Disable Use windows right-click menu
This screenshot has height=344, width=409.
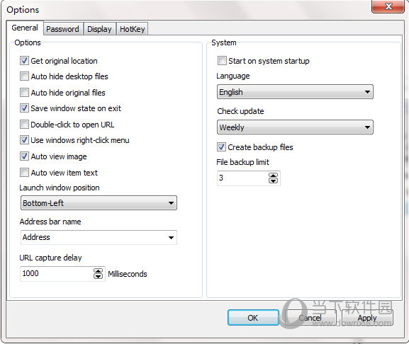point(24,140)
